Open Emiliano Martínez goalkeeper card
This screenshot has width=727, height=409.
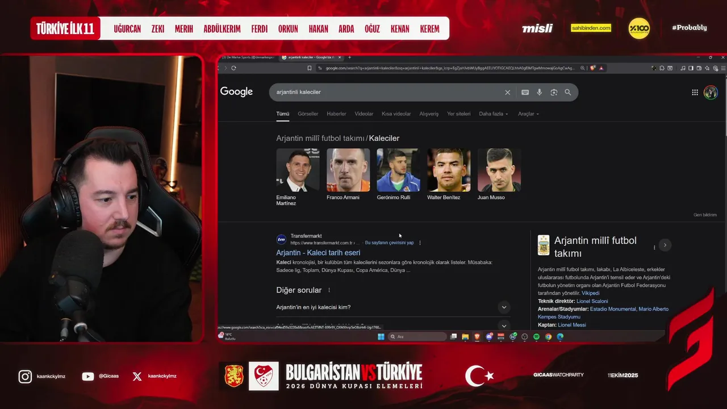tap(298, 177)
